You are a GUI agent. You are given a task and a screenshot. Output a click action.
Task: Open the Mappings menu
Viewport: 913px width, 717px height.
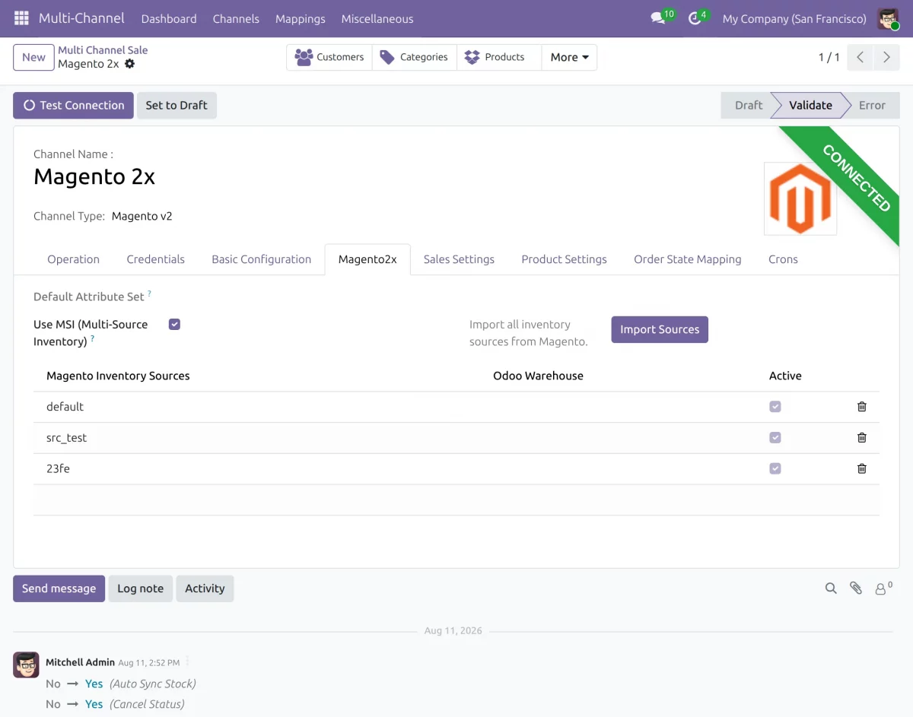[x=301, y=18]
